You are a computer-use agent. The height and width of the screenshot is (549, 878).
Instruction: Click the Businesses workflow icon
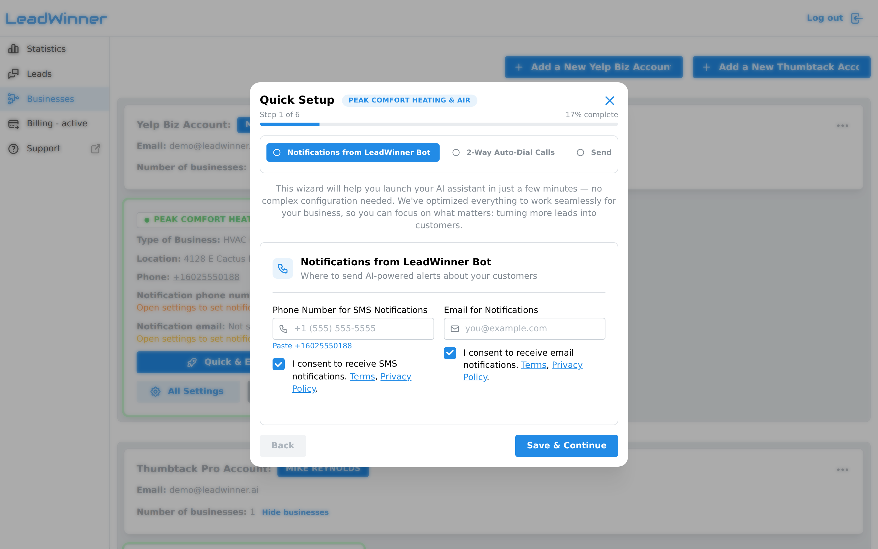click(13, 99)
